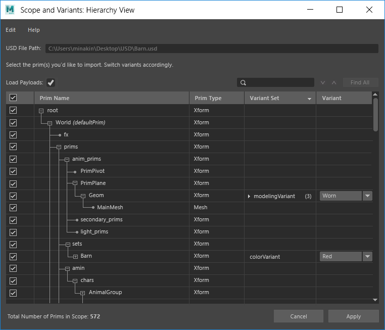This screenshot has height=330, width=385.
Task: Collapse the root prim node
Action: (41, 111)
